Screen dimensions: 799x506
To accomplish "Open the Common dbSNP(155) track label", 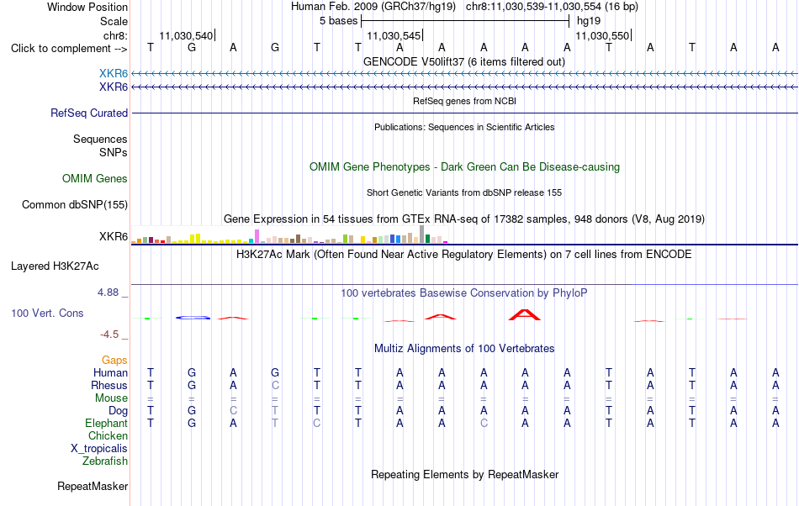I will coord(75,204).
